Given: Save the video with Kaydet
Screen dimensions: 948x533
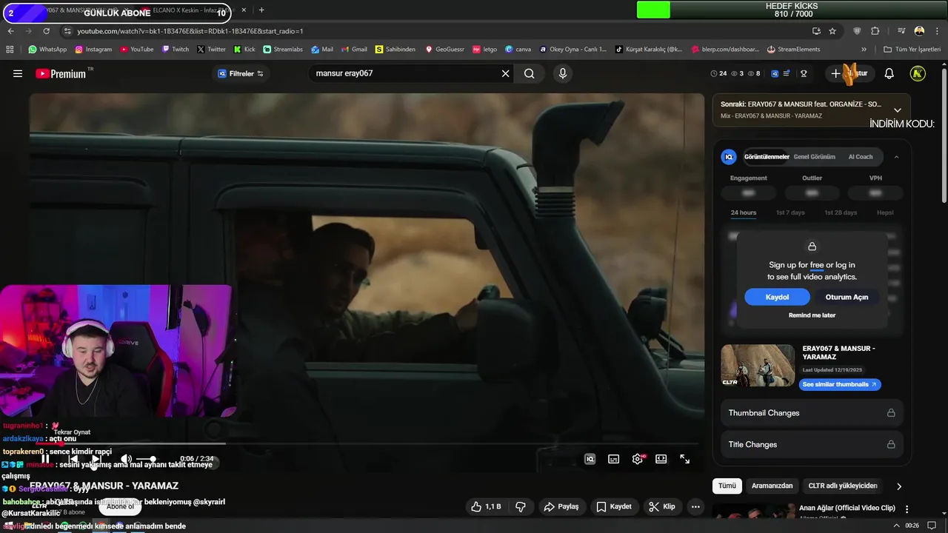Looking at the screenshot, I should point(614,506).
